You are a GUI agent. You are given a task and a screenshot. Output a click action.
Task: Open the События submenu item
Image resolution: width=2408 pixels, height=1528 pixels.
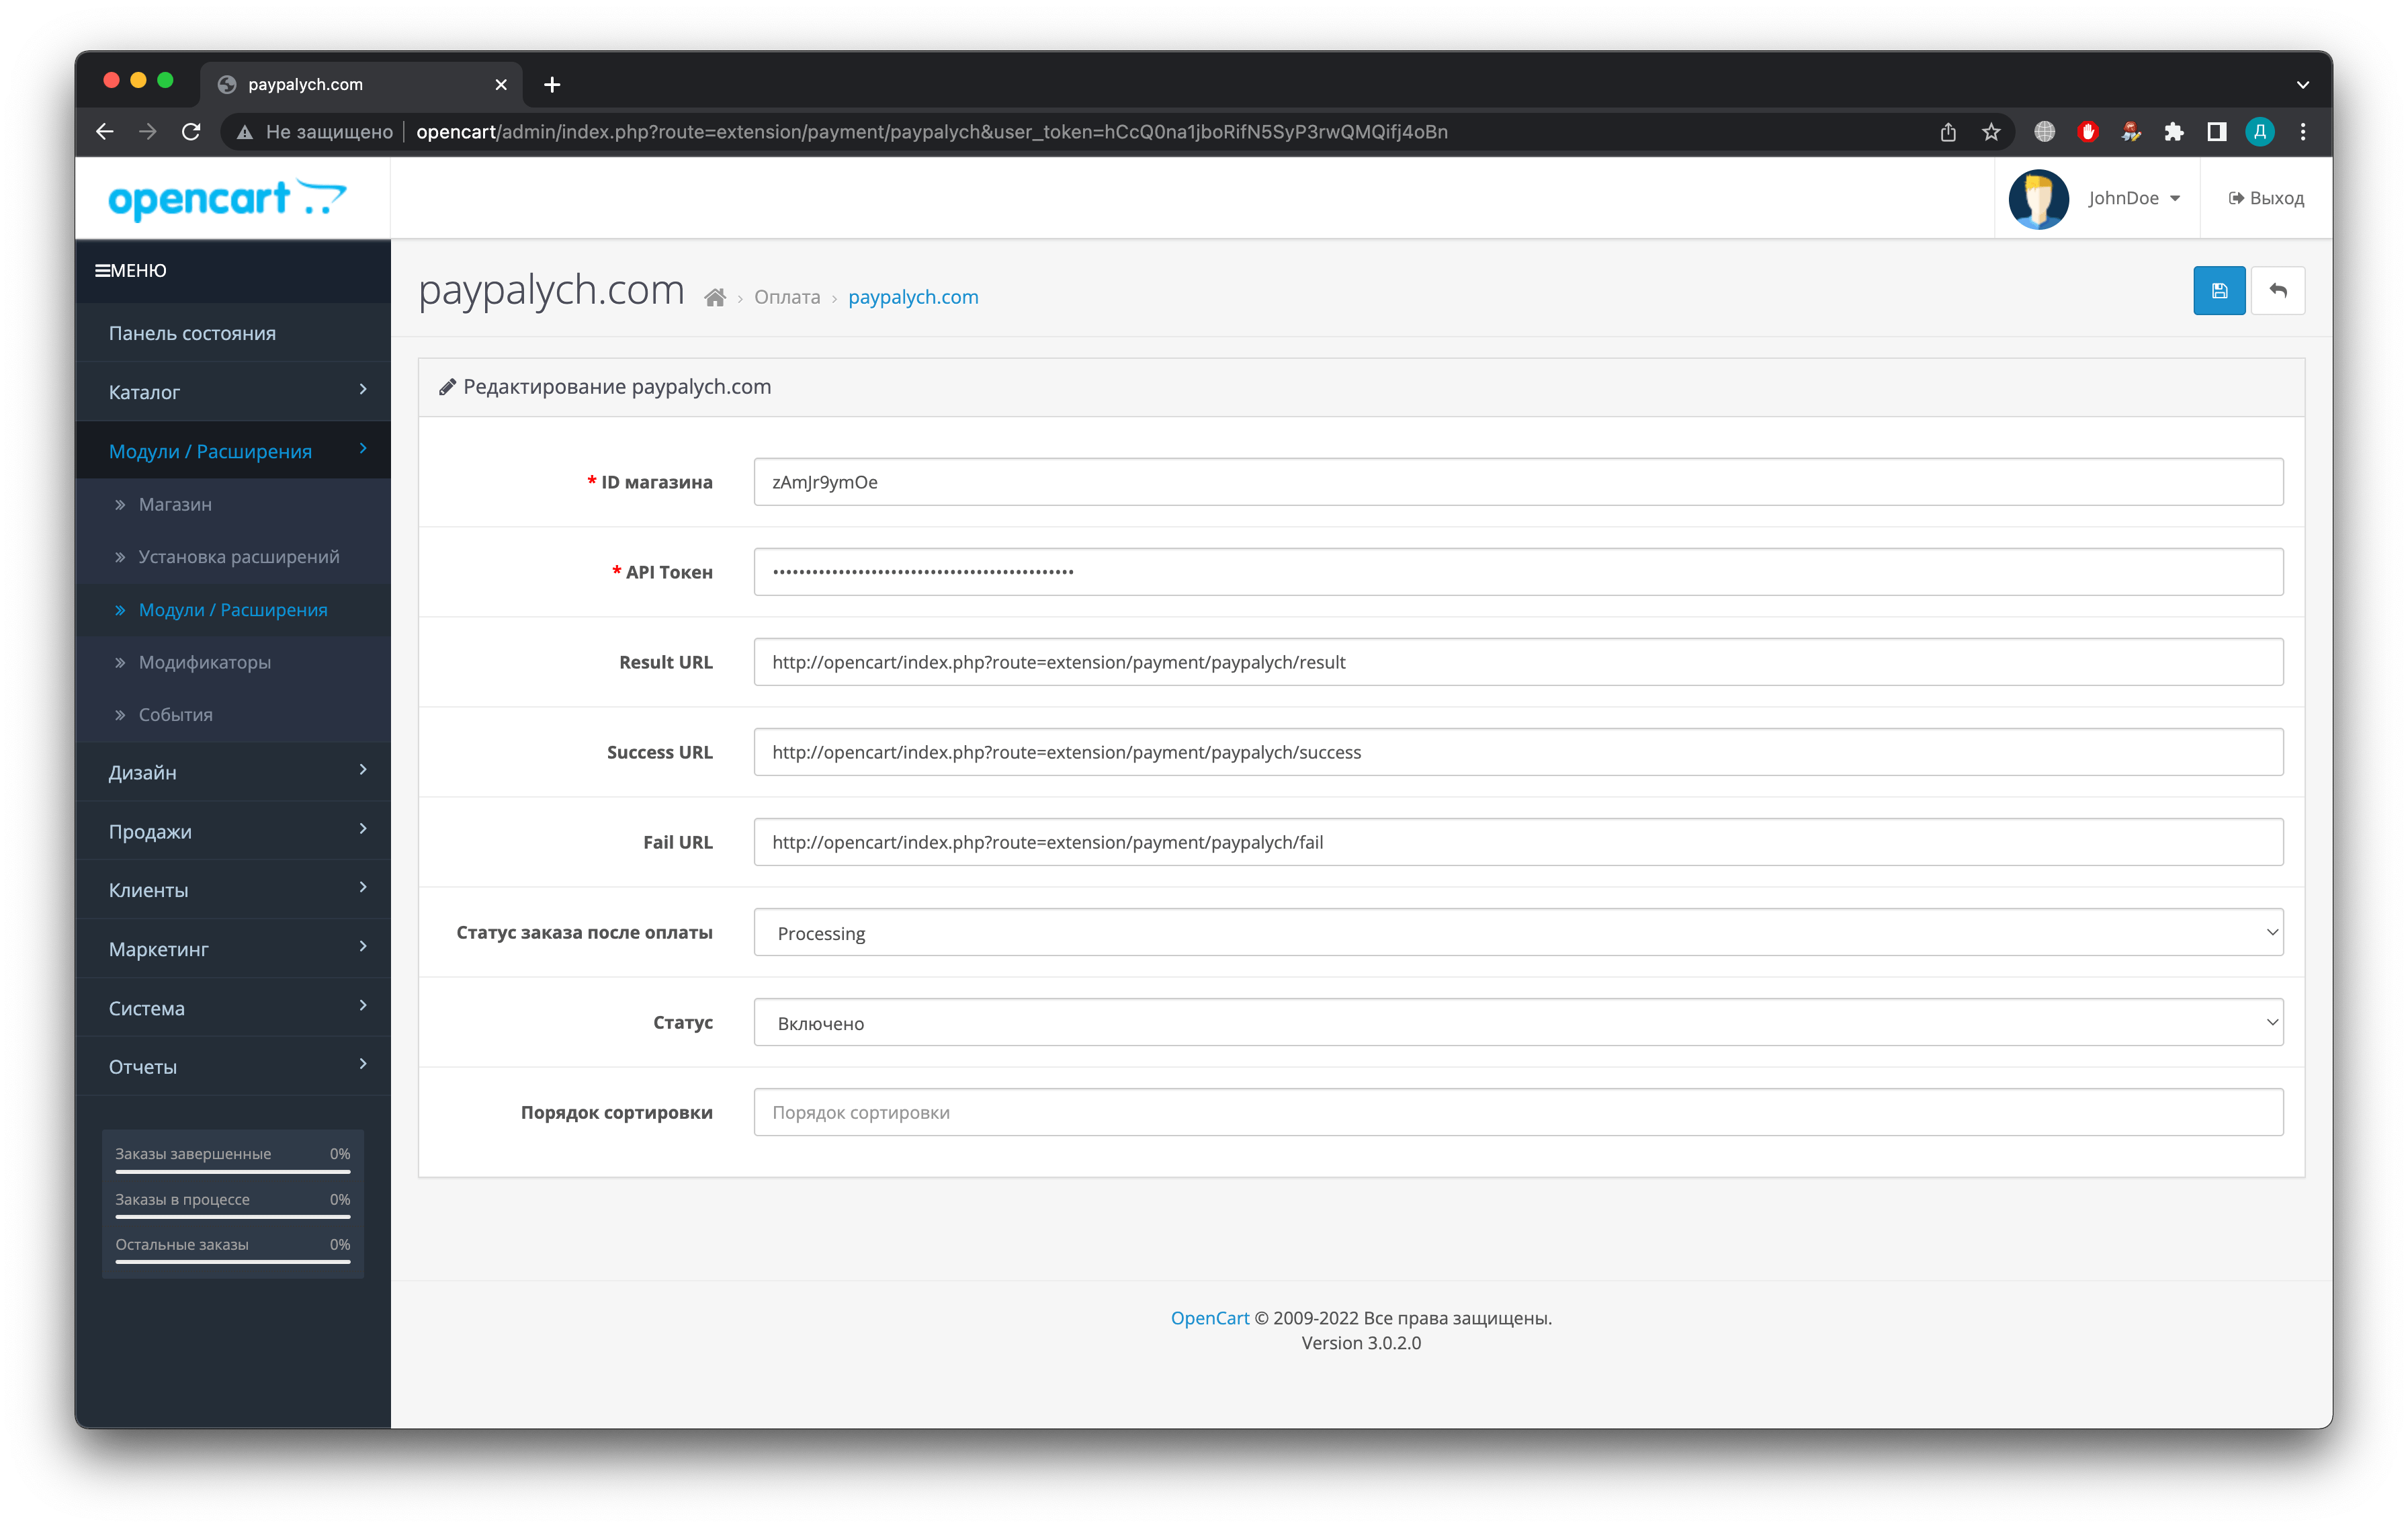point(233,715)
